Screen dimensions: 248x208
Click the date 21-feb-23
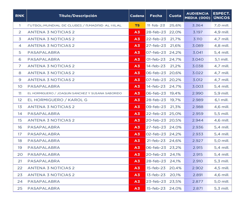[156, 141]
